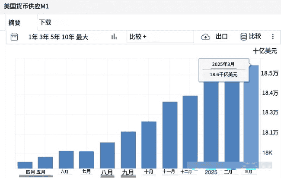The image size is (281, 178).
Task: Select the 5年 time range
Action: [x=55, y=37]
